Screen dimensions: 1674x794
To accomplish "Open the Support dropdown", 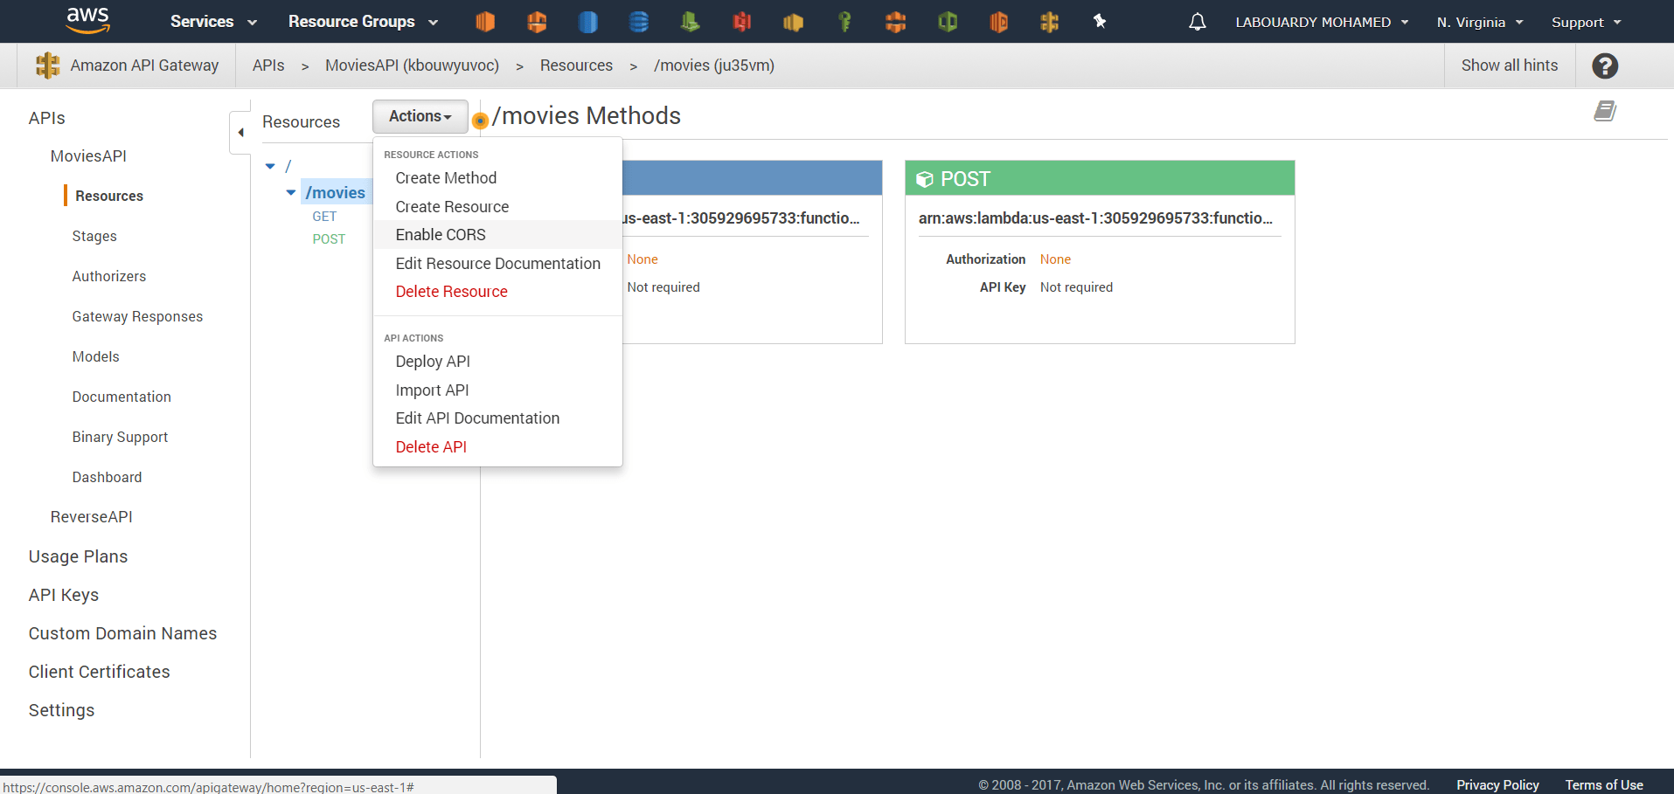I will coord(1586,22).
